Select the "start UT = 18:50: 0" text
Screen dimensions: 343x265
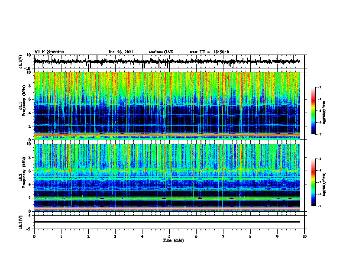coord(209,52)
